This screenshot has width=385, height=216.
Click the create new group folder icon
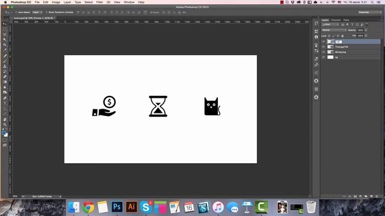tap(366, 196)
